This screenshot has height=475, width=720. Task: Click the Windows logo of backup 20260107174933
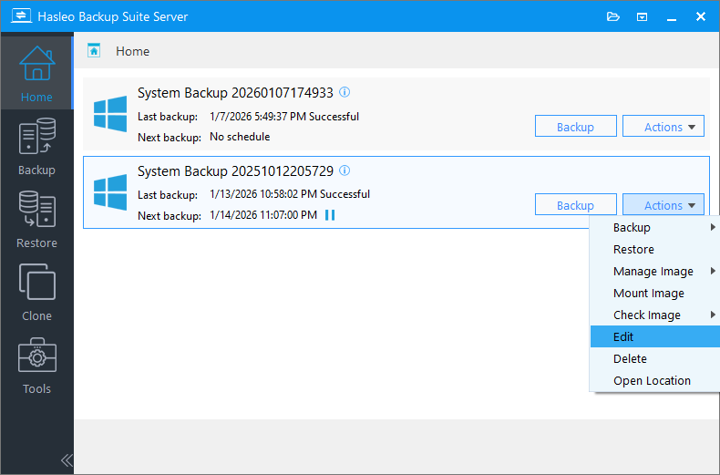coord(110,114)
